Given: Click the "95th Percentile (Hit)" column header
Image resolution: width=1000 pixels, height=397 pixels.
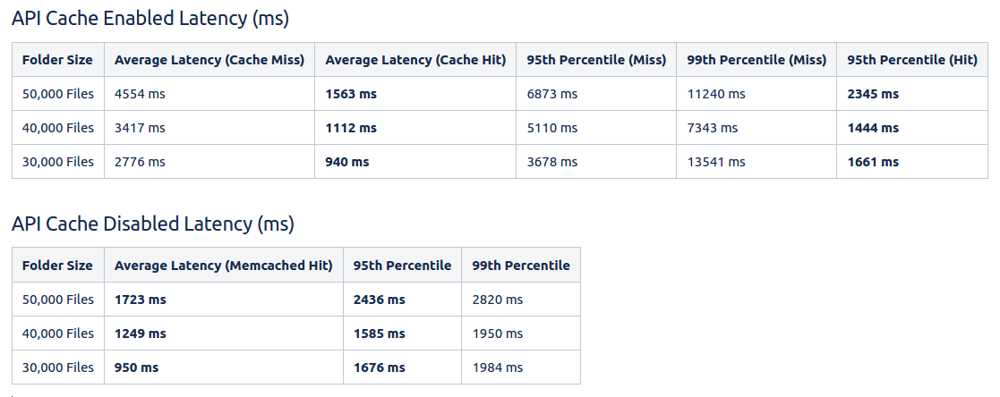Looking at the screenshot, I should tap(912, 60).
